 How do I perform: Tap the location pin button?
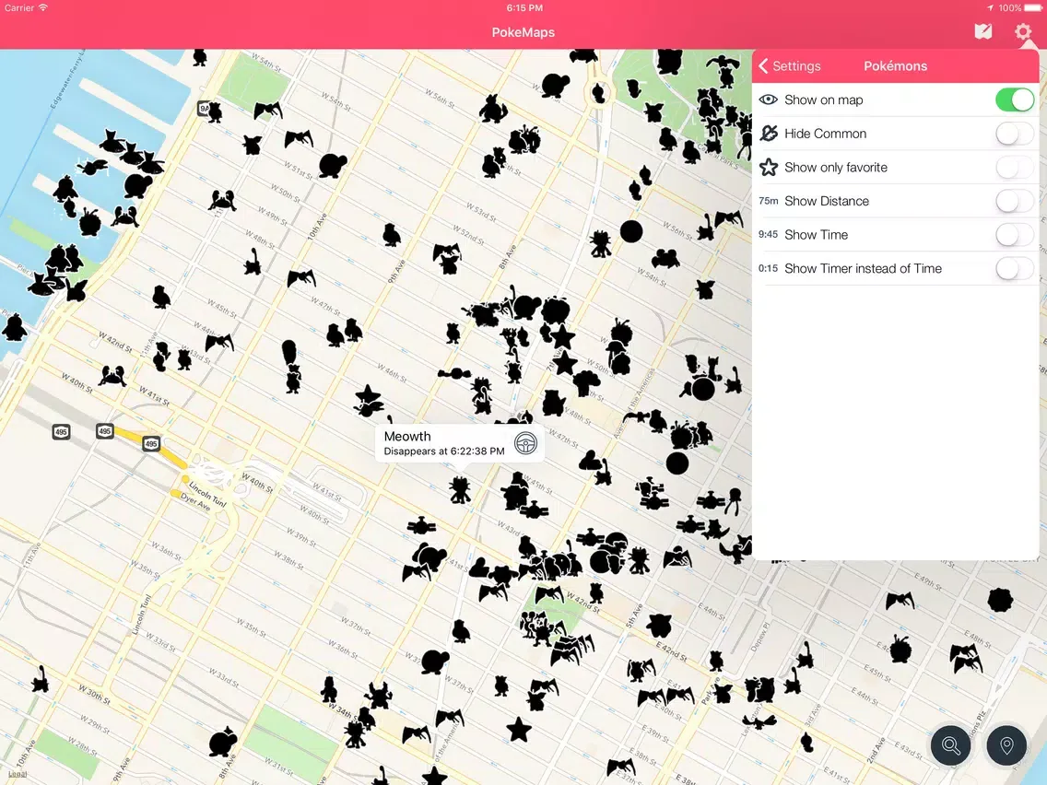(1006, 745)
